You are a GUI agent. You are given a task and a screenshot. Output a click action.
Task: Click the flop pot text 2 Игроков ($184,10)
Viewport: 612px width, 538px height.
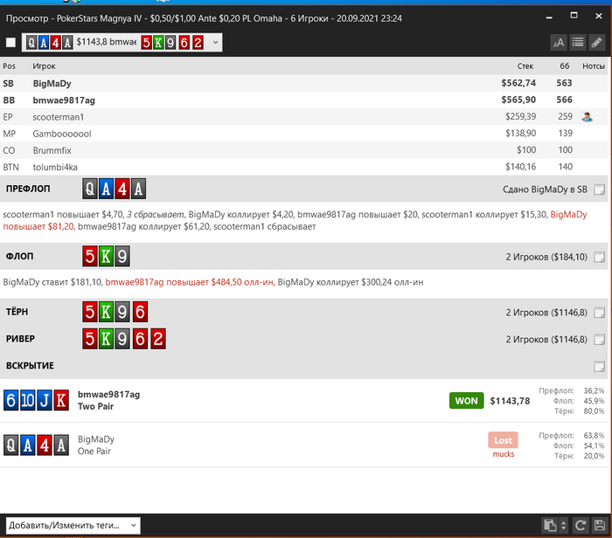click(x=546, y=257)
